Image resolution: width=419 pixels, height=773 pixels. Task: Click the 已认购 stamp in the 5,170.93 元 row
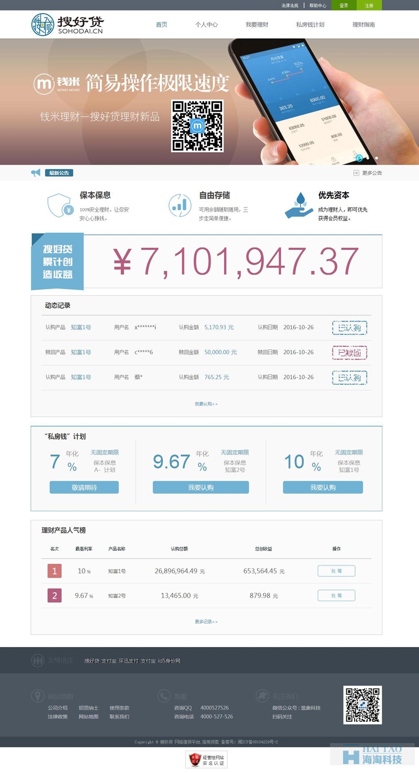[x=349, y=328]
